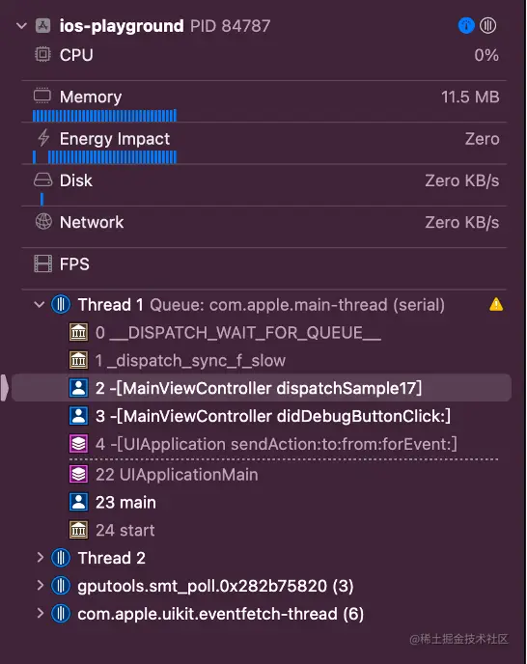Viewport: 527px width, 664px height.
Task: Select the CPU gauge chip icon
Action: coord(42,55)
